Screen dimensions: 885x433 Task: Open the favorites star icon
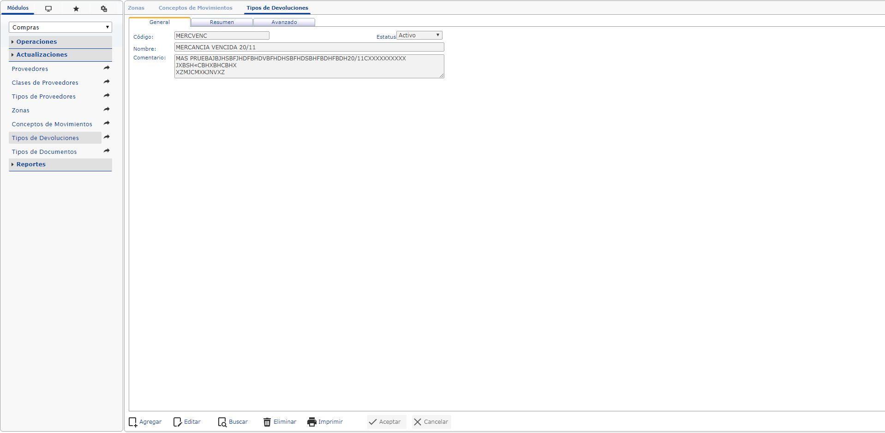76,9
